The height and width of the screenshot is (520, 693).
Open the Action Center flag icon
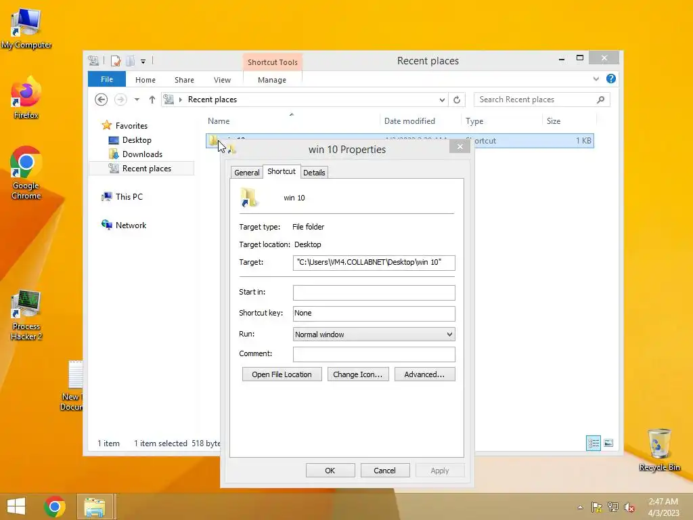click(597, 507)
